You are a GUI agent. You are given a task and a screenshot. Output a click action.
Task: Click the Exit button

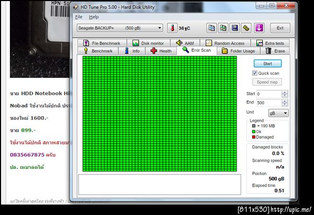(280, 28)
